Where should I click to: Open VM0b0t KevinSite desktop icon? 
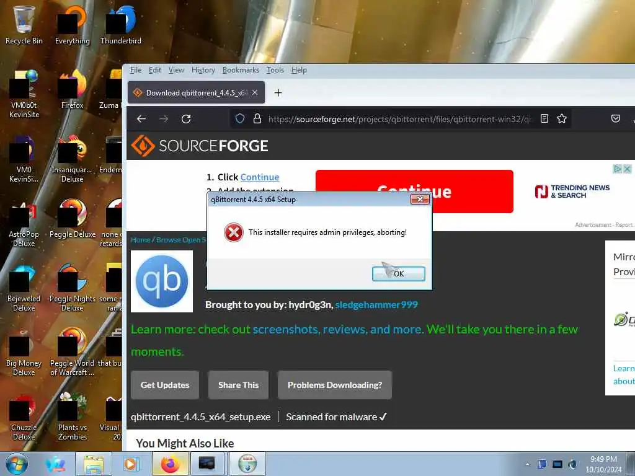(24, 94)
